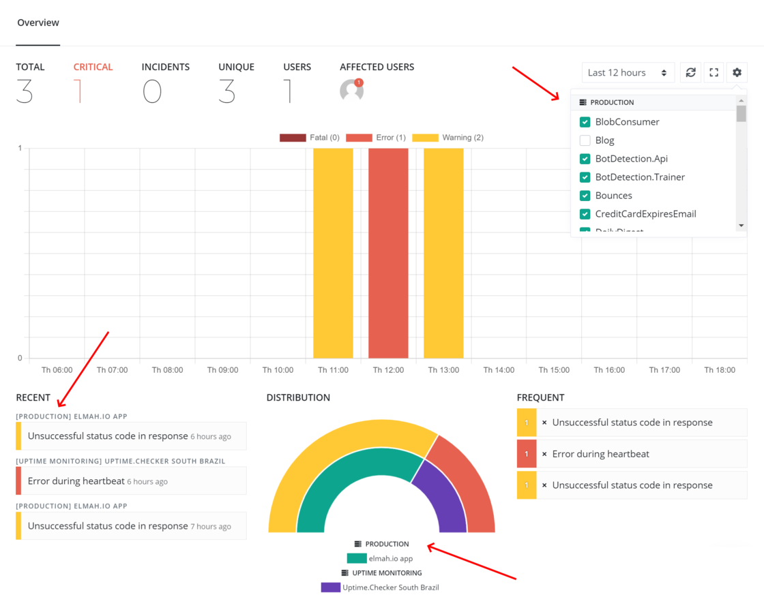Click the USERS counter
The height and width of the screenshot is (612, 764).
click(x=297, y=83)
